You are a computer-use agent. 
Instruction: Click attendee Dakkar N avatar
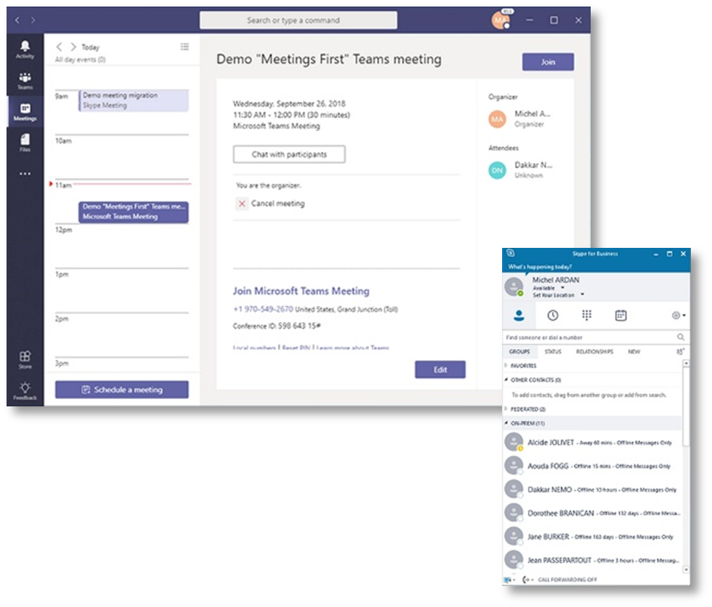[497, 170]
